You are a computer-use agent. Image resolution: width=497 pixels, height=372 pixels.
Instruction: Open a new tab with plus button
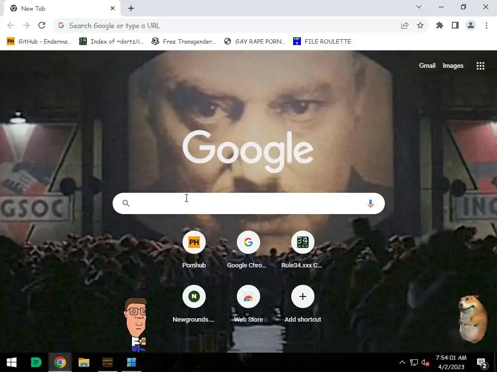pos(131,9)
